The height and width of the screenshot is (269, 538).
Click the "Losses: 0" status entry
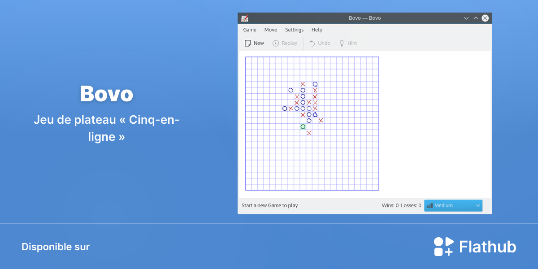point(411,205)
